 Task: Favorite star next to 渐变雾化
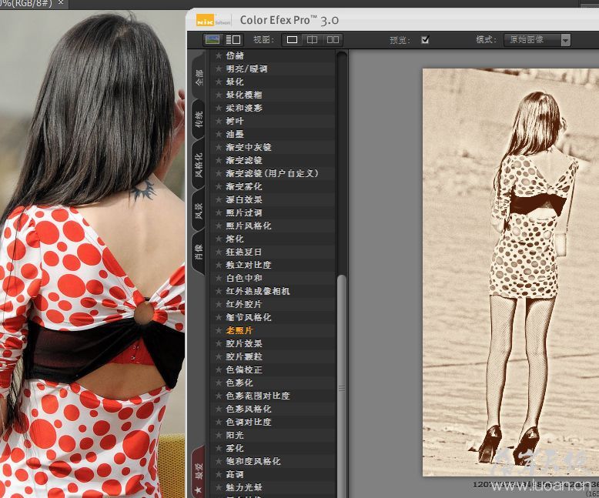coord(219,186)
